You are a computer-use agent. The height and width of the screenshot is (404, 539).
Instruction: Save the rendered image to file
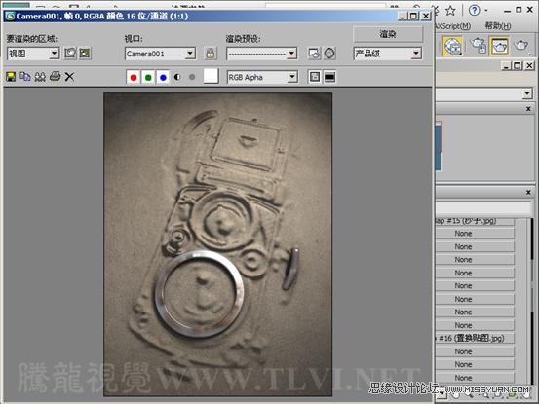(x=11, y=77)
